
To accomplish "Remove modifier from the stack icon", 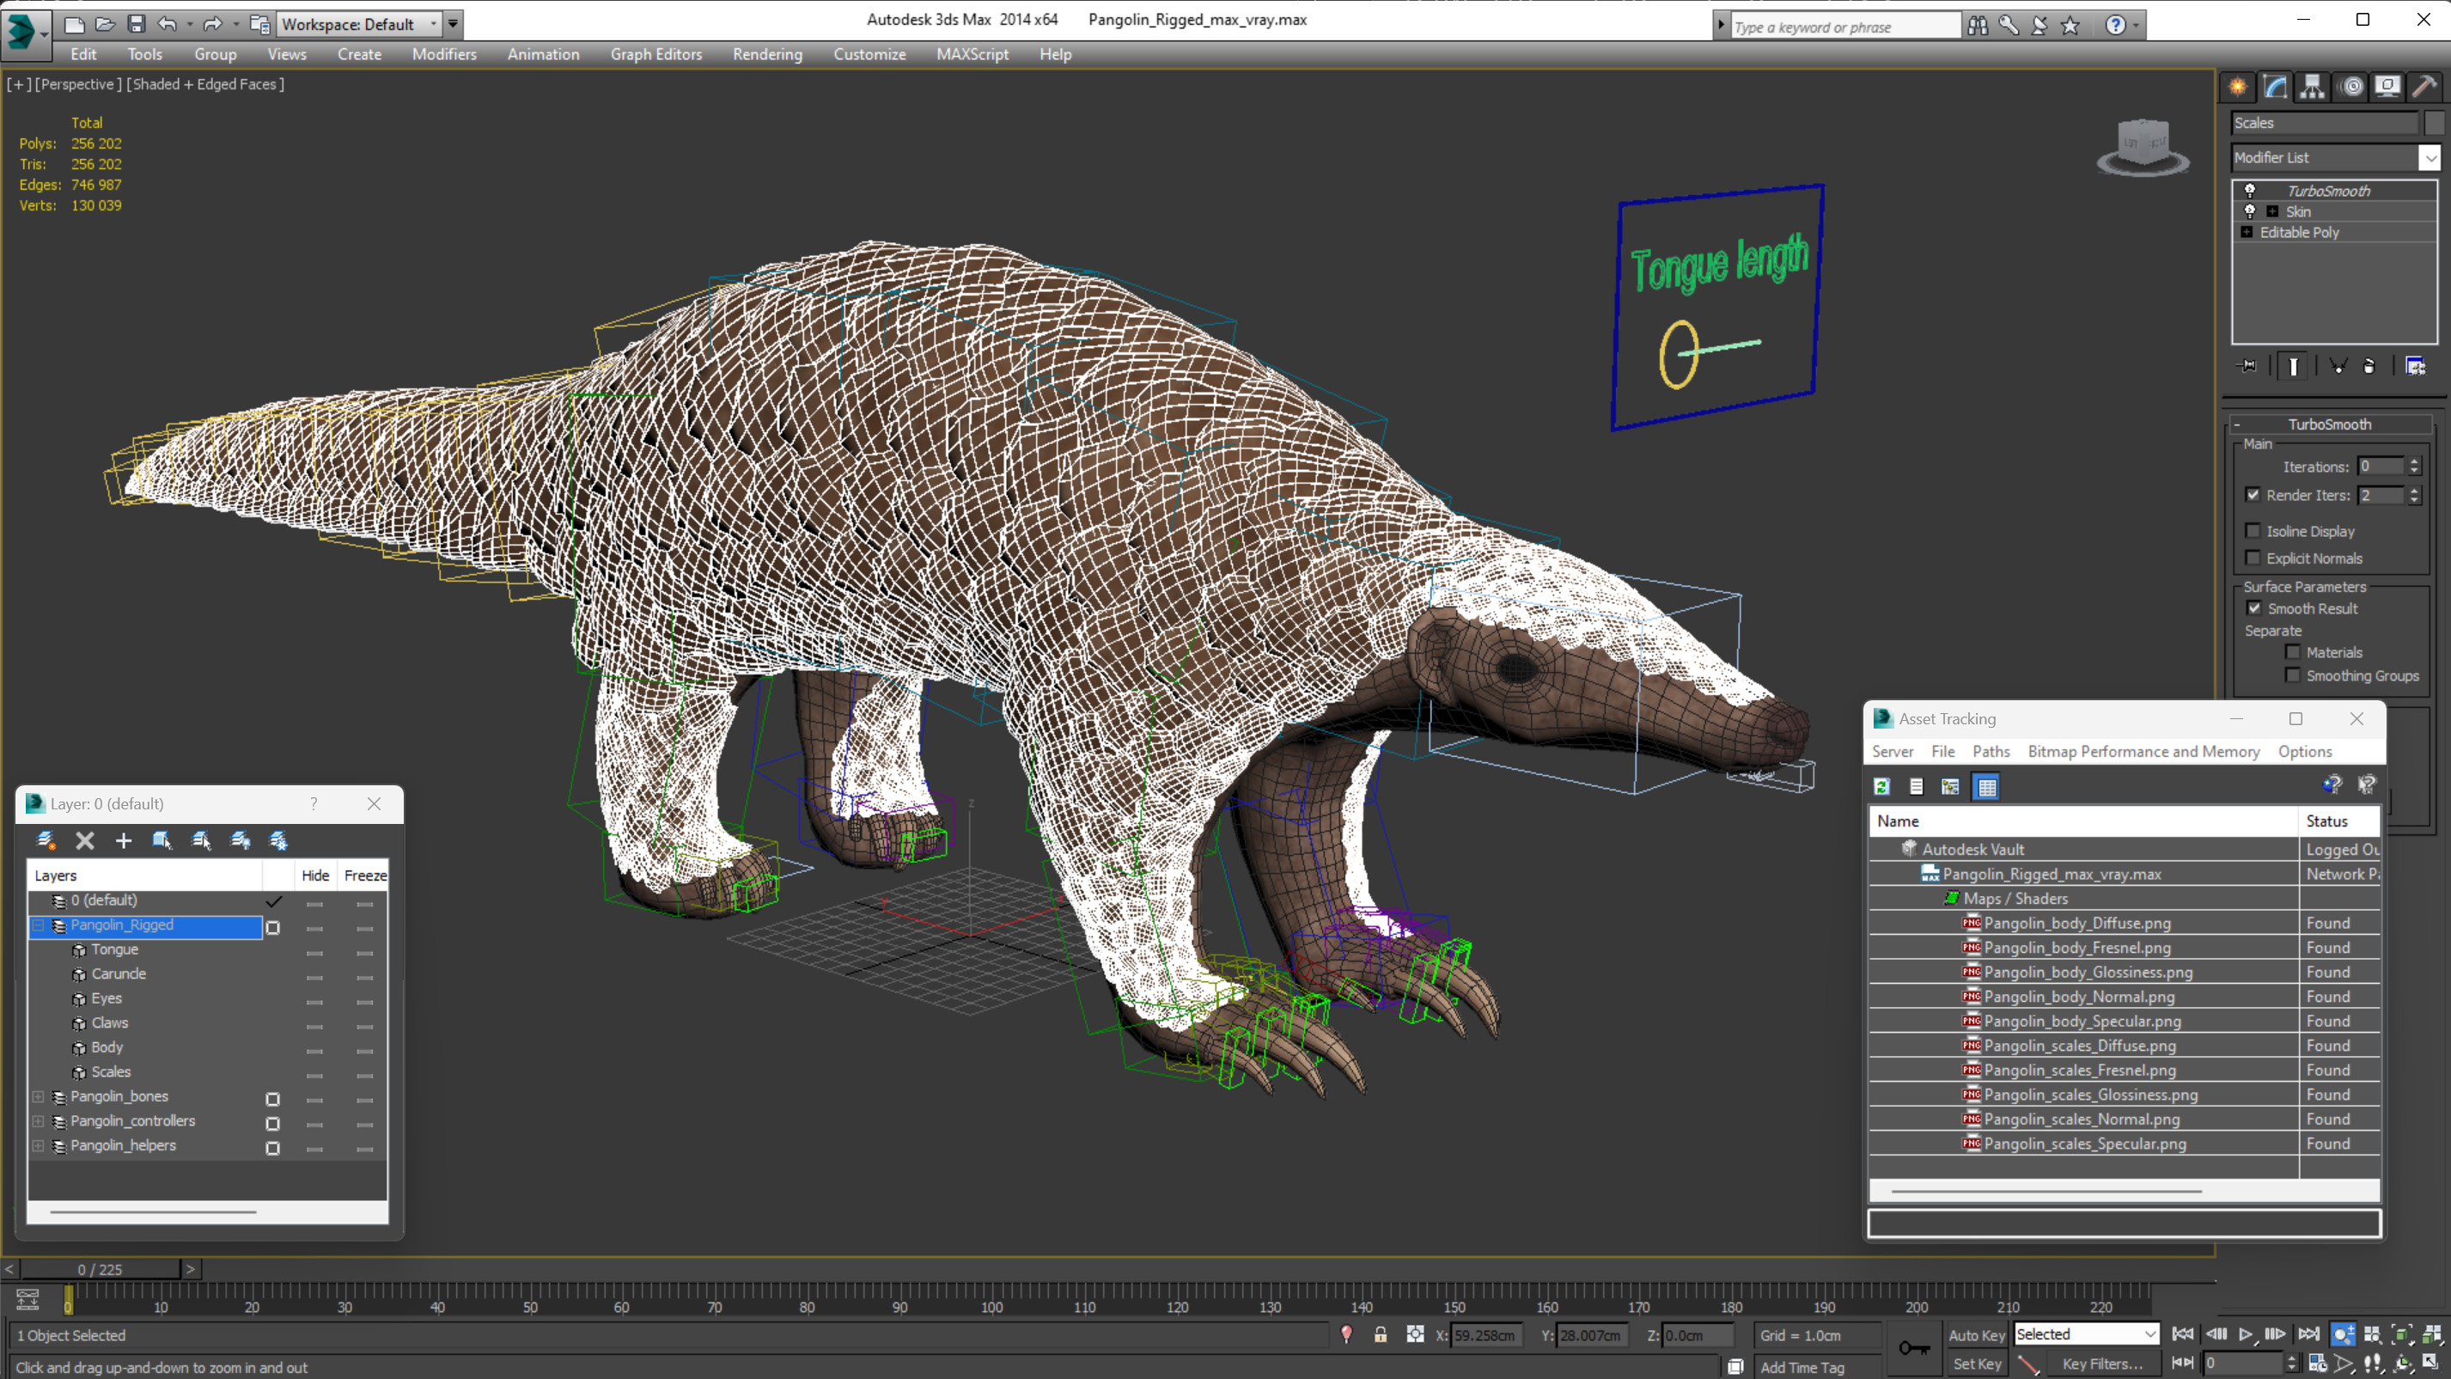I will [2369, 366].
